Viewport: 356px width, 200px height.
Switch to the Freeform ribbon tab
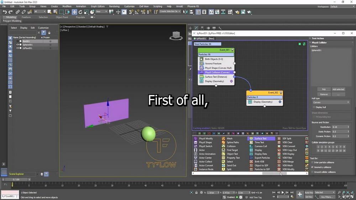26,17
